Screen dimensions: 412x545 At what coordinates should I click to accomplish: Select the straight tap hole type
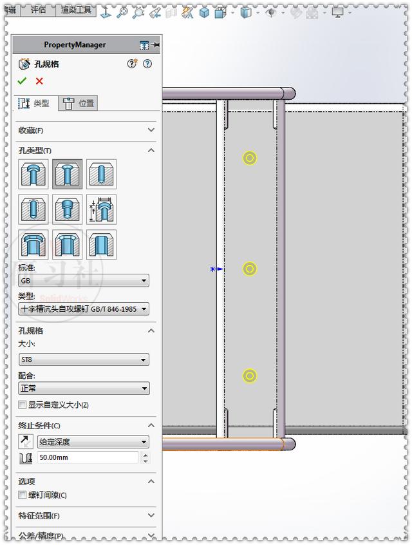[x=33, y=209]
